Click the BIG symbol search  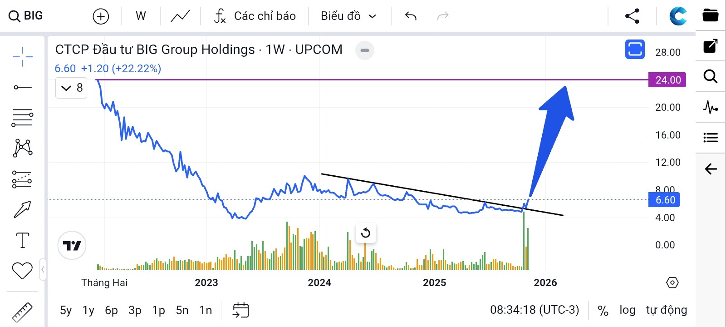click(26, 16)
